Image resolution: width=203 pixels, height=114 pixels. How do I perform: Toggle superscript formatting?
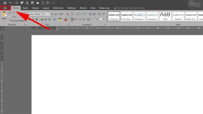tap(50, 19)
